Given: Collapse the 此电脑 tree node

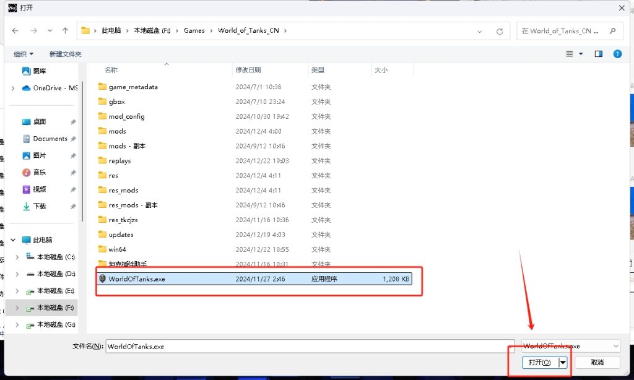Looking at the screenshot, I should pos(13,240).
